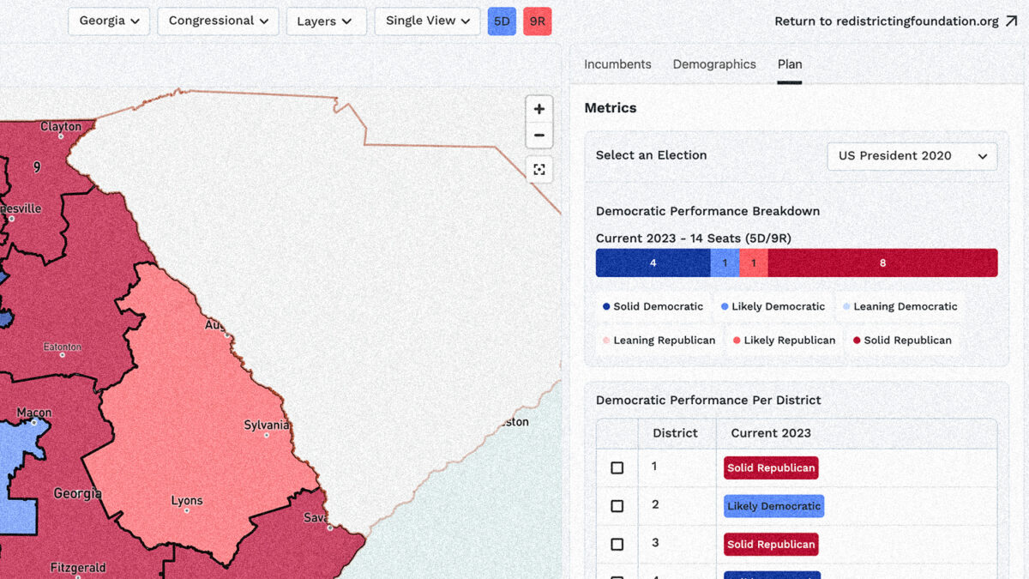The height and width of the screenshot is (579, 1029).
Task: Click the Solid Democratic segment showing 4
Action: (653, 263)
